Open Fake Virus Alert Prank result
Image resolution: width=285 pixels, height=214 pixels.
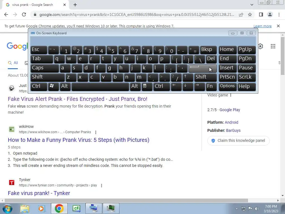click(78, 99)
